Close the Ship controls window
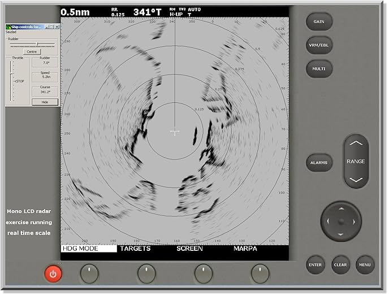 57,27
